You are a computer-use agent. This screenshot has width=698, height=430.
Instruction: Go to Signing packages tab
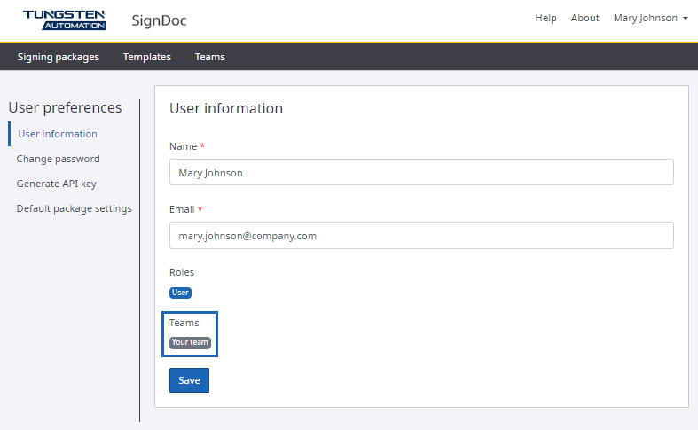pos(59,57)
